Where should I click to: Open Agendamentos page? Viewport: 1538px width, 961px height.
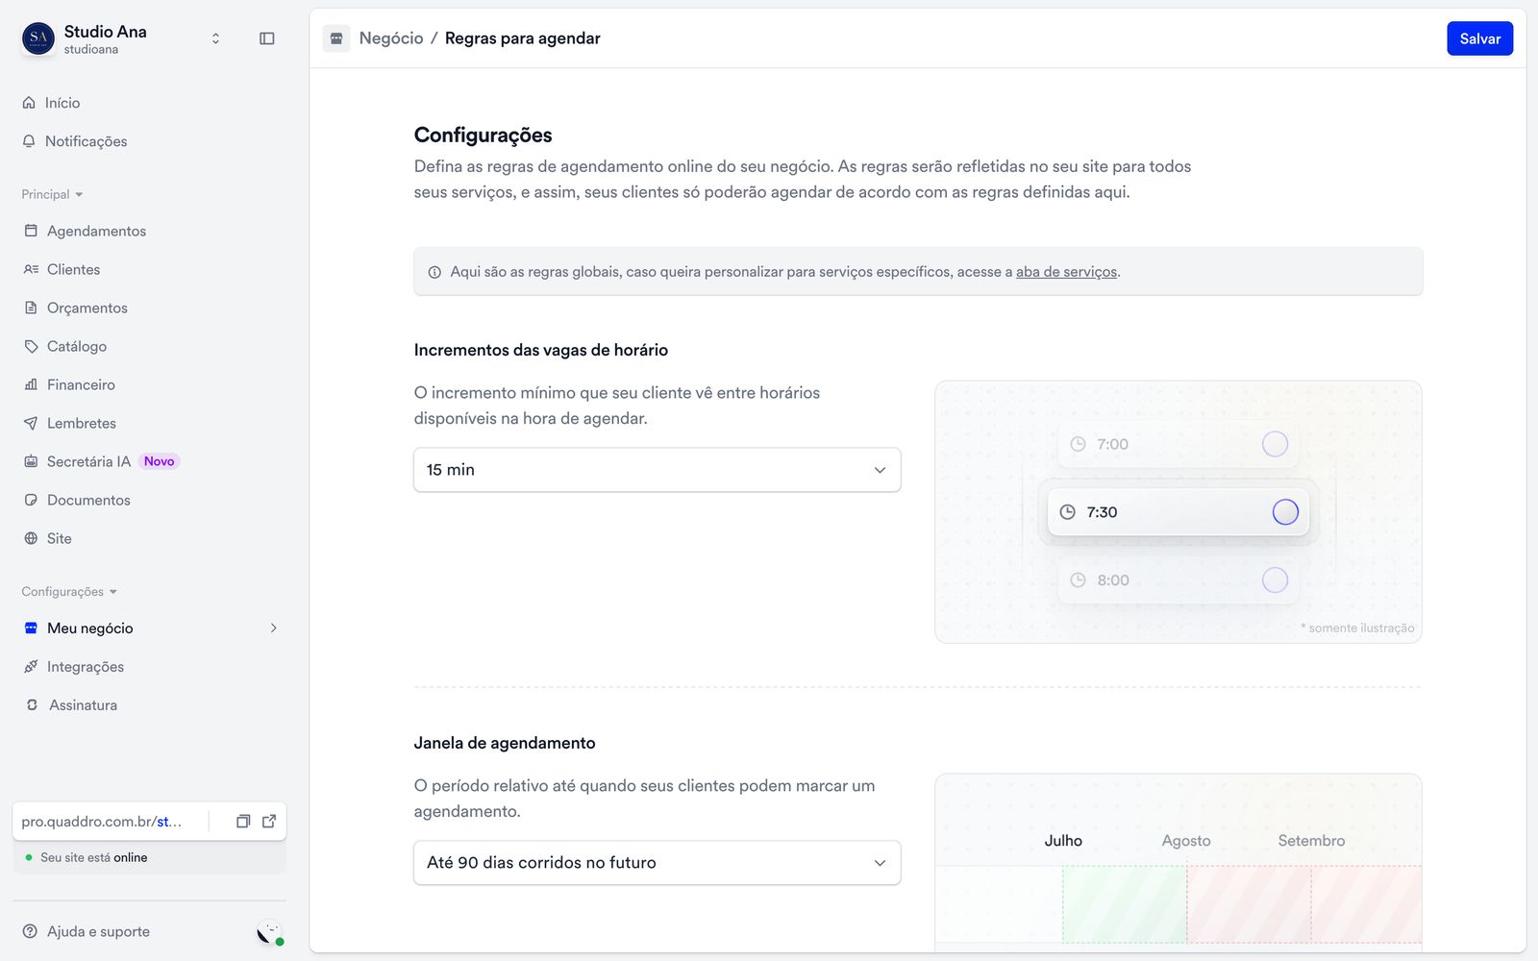pyautogui.click(x=96, y=231)
